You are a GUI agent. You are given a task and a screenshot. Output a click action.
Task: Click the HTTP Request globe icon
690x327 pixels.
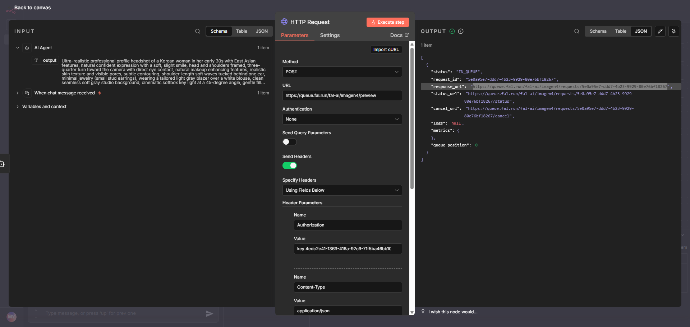[284, 22]
